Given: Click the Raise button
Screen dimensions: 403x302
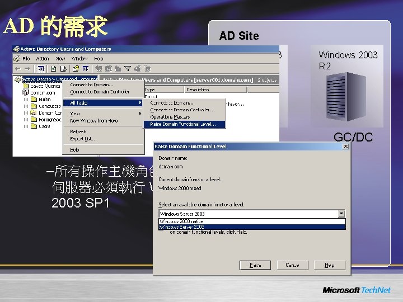Looking at the screenshot, I should pos(255,265).
